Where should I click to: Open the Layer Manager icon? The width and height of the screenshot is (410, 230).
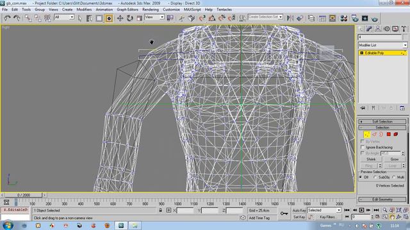311,18
